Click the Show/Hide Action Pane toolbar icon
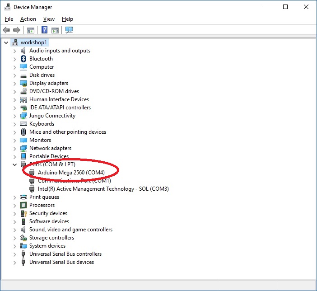 [x=55, y=30]
